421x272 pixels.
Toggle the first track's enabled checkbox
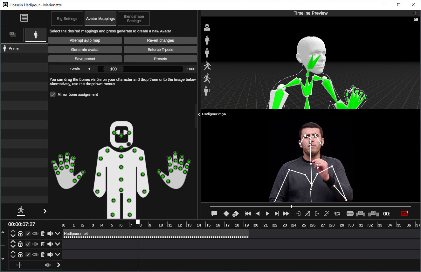[28, 234]
